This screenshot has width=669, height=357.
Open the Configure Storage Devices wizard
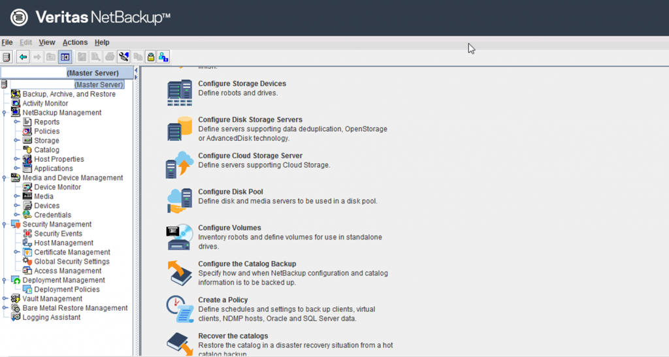(242, 84)
